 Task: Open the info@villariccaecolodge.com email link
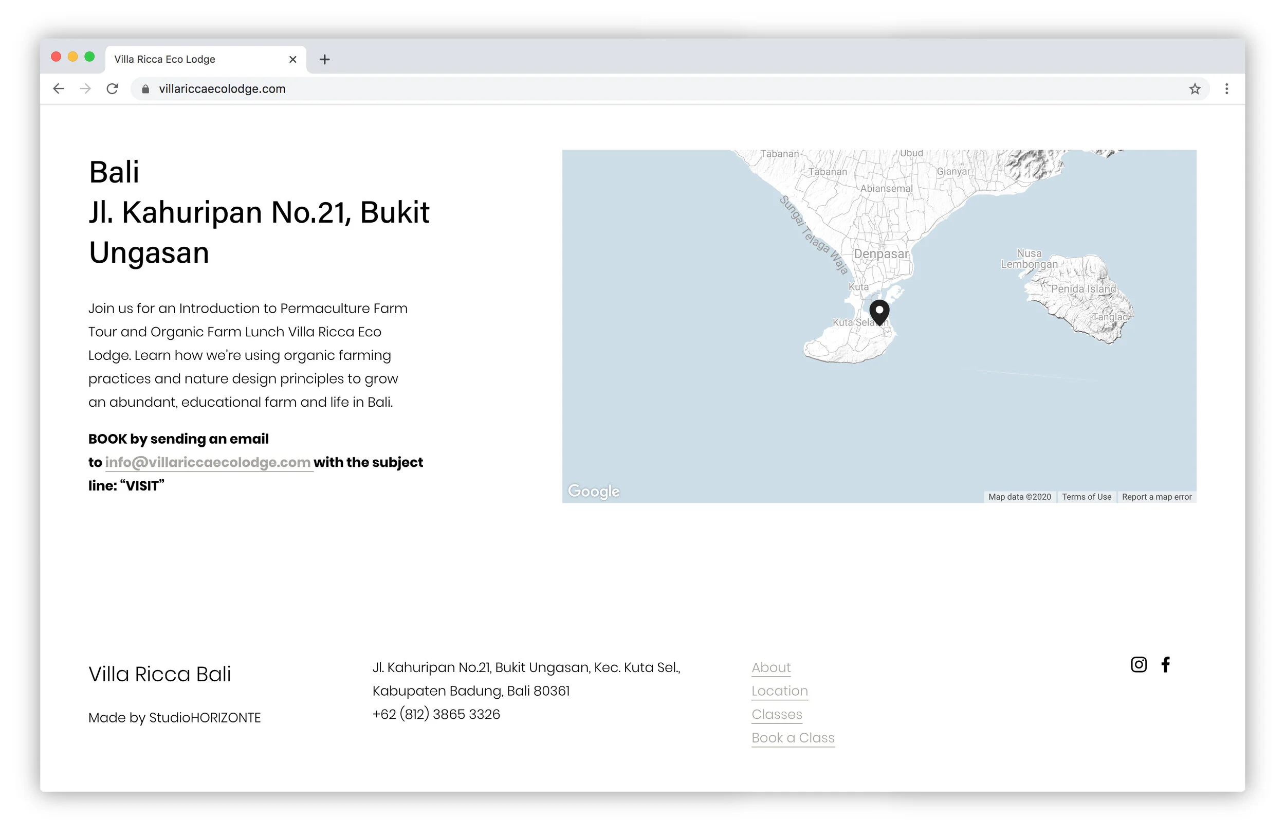pos(208,462)
